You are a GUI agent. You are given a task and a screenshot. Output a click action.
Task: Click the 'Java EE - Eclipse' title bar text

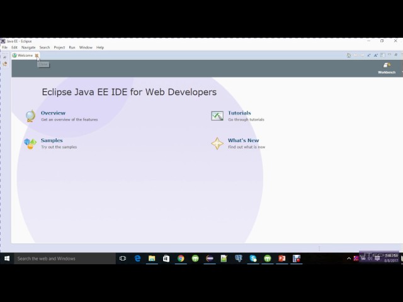click(19, 41)
